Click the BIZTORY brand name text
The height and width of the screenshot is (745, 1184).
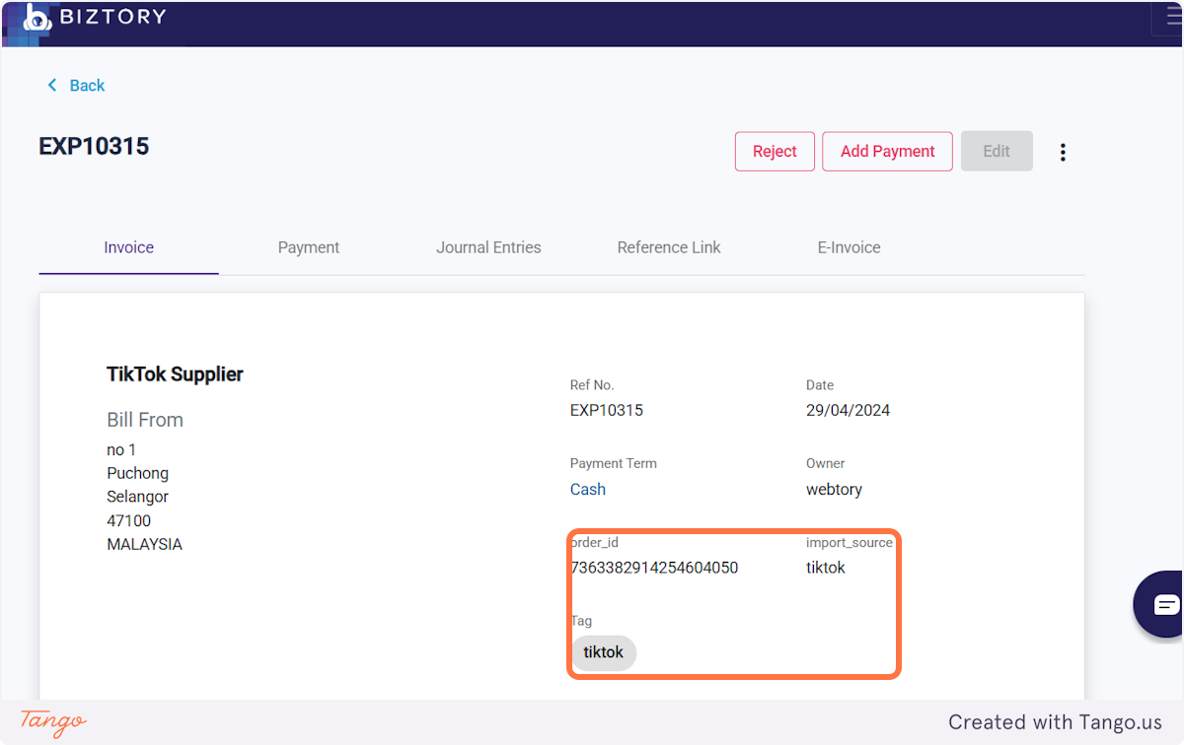(x=112, y=17)
